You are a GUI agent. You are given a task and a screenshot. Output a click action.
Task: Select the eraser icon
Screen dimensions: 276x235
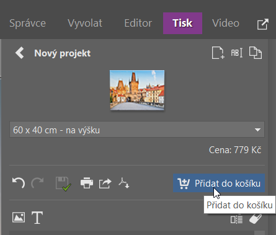256,219
